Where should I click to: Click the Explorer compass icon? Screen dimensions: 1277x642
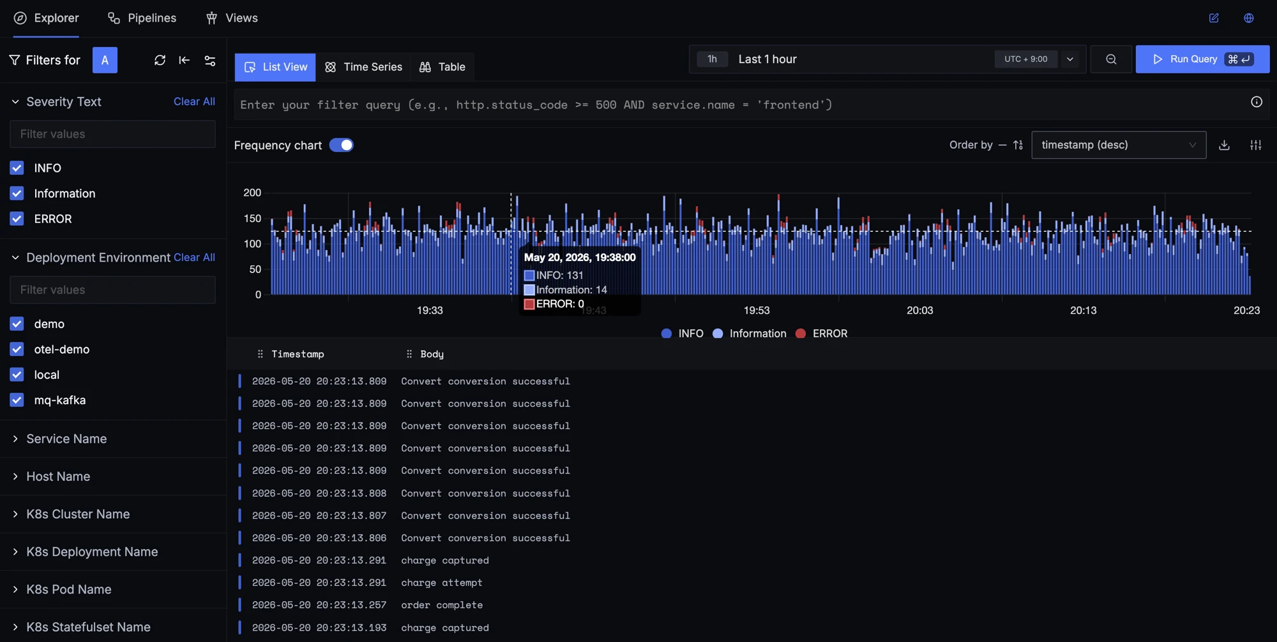(x=20, y=18)
